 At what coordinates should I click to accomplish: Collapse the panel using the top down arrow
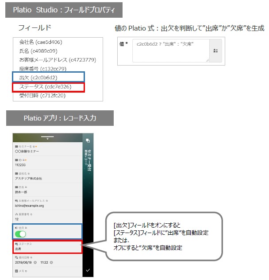pyautogui.click(x=47, y=138)
